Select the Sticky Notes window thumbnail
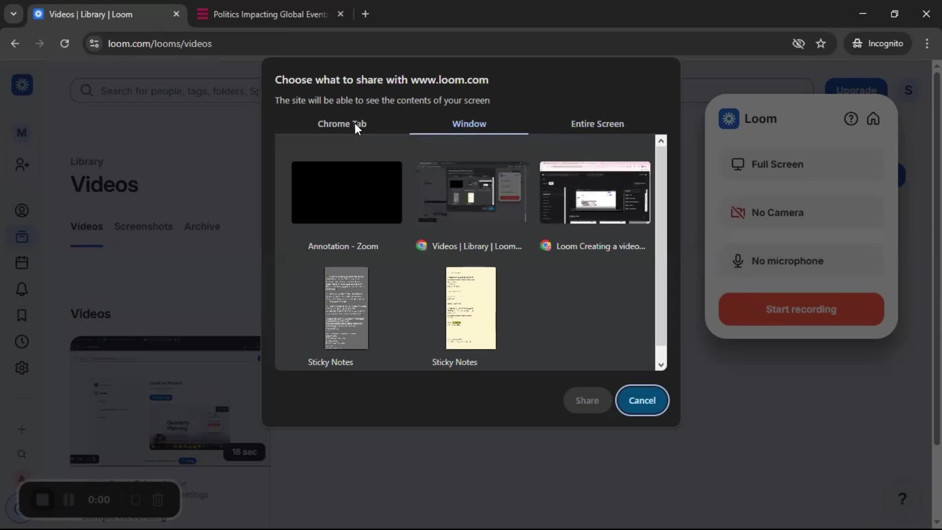This screenshot has height=530, width=942. pos(346,308)
